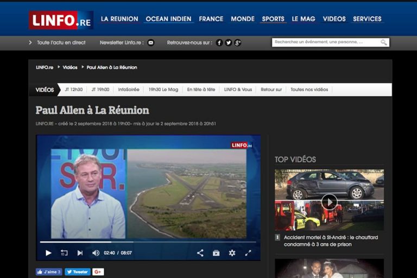Open the LE MAG menu
Image resolution: width=417 pixels, height=278 pixels.
click(x=304, y=19)
